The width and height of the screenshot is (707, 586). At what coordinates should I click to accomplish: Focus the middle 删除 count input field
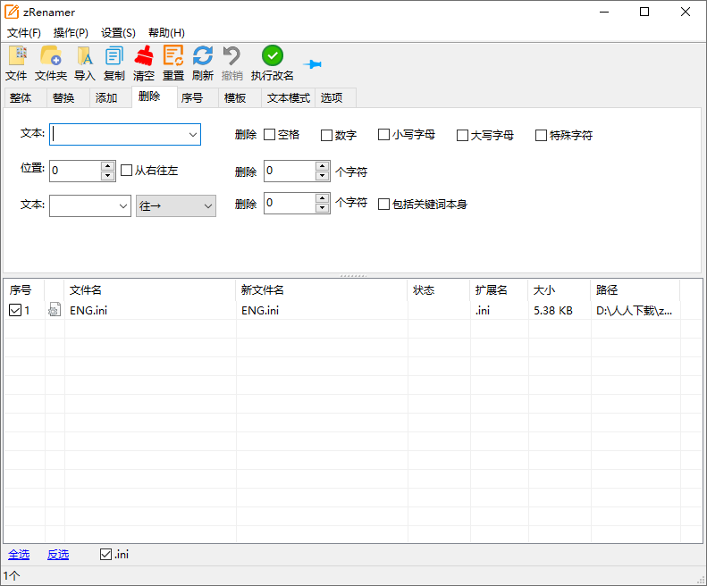(290, 171)
